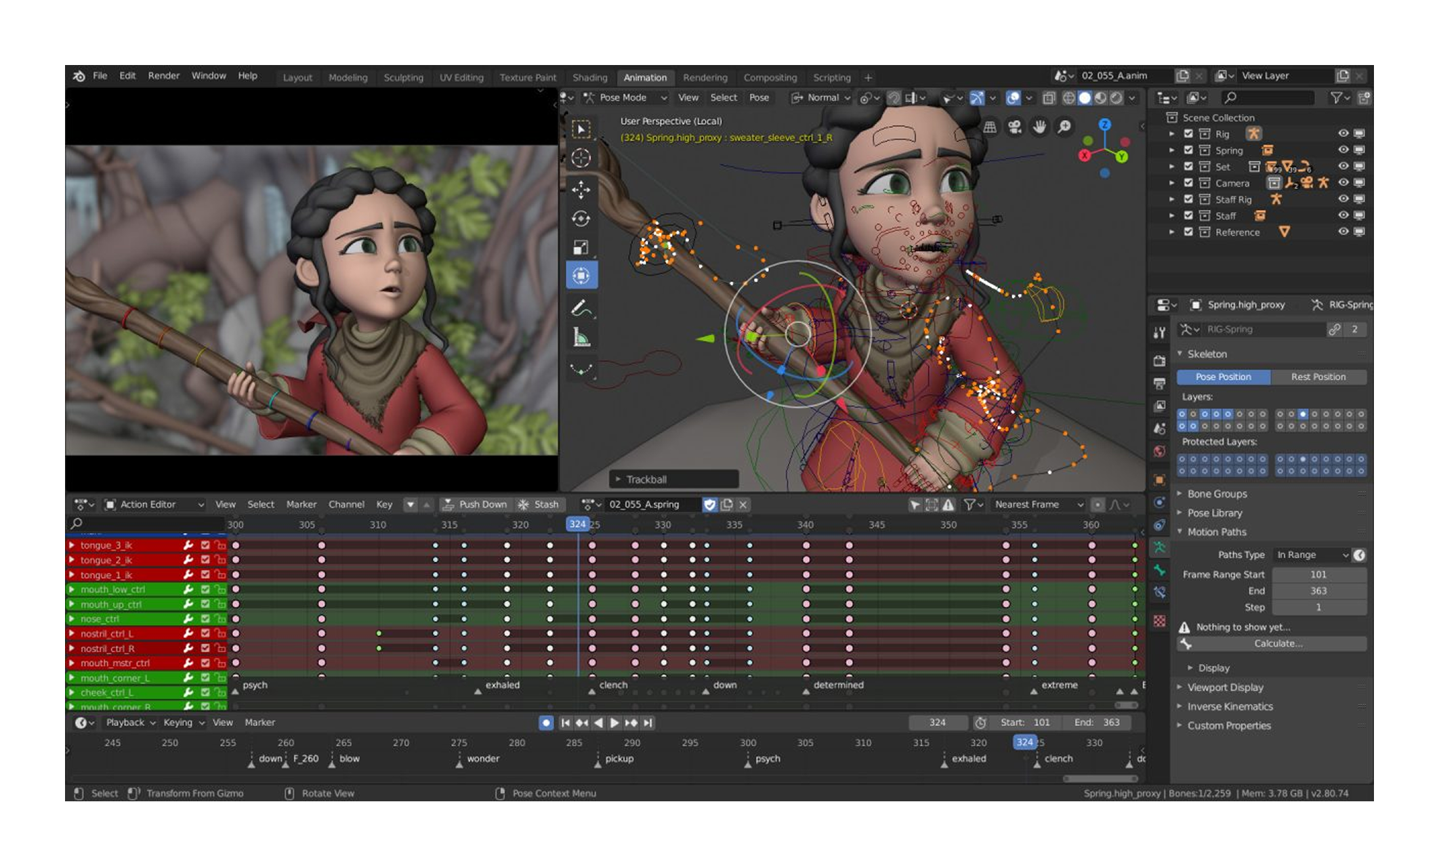Hide the Camera collection eye icon
The height and width of the screenshot is (867, 1439).
click(1343, 182)
